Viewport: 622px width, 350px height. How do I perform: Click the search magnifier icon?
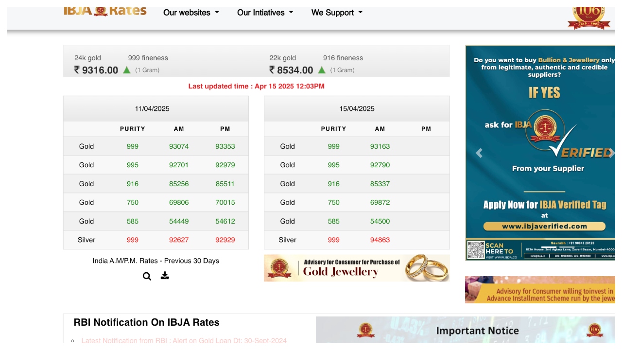[x=147, y=276]
